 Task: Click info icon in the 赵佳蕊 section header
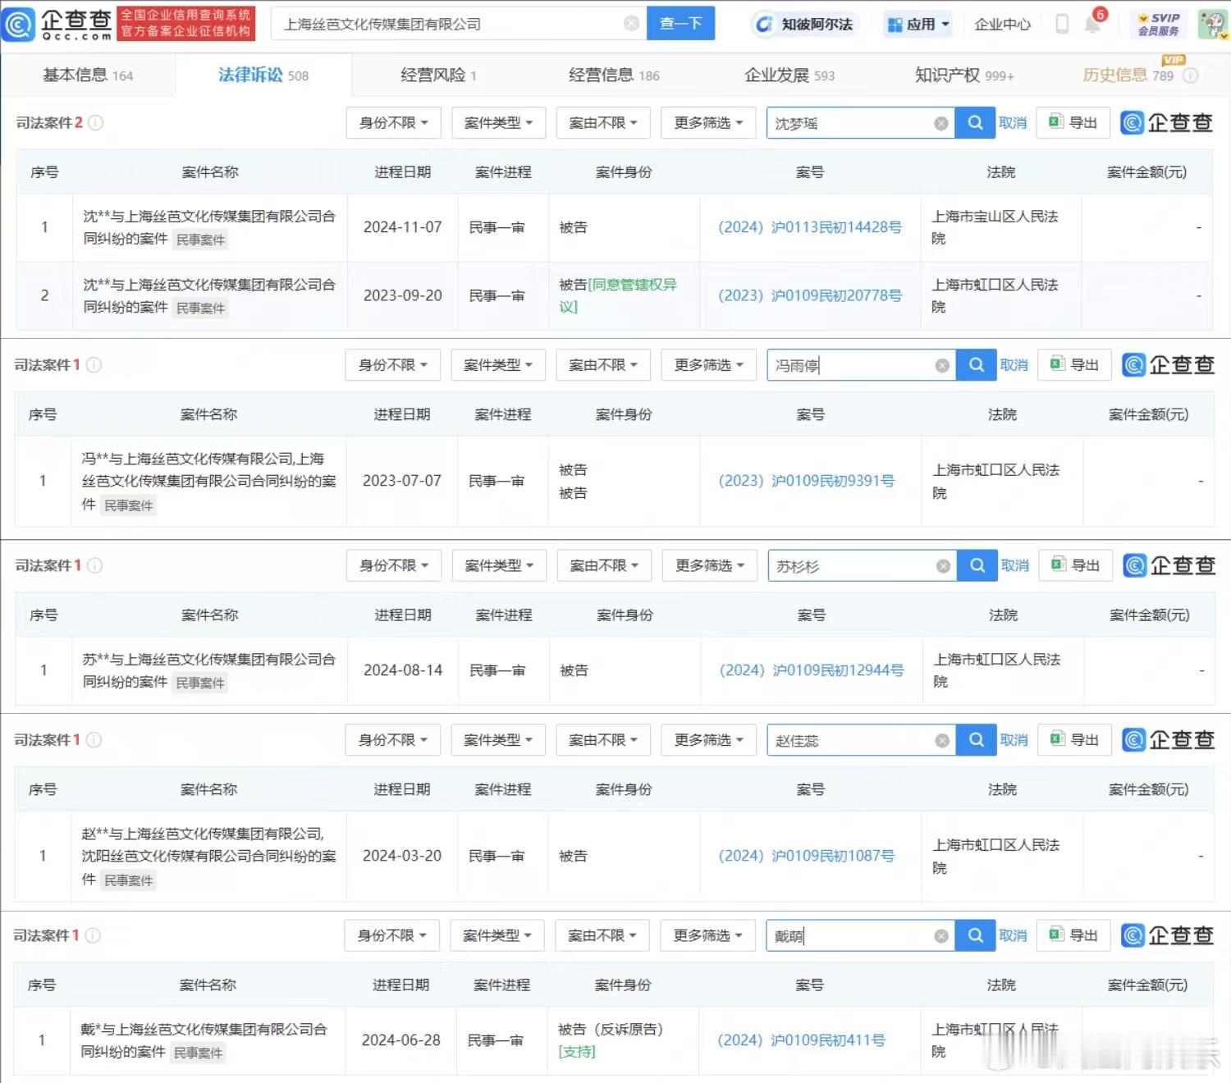tap(94, 740)
